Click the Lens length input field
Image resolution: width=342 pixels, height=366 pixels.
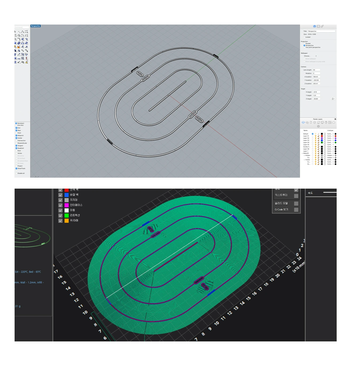tap(316, 70)
